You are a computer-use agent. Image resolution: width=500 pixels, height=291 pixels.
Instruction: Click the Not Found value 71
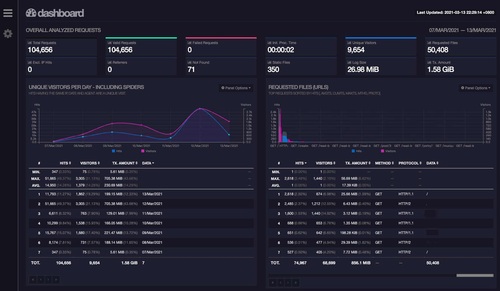click(191, 70)
